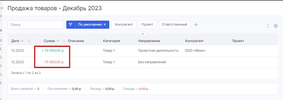Sort by the Сумма column sort arrows
The image size is (283, 100).
(64, 41)
